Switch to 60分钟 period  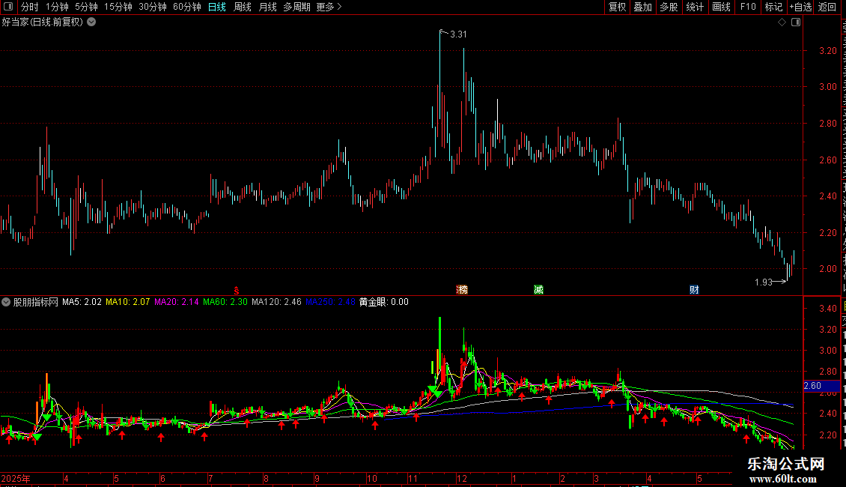[x=187, y=7]
